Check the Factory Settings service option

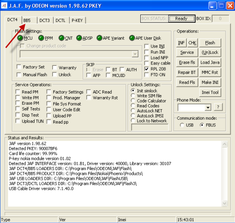49,92
